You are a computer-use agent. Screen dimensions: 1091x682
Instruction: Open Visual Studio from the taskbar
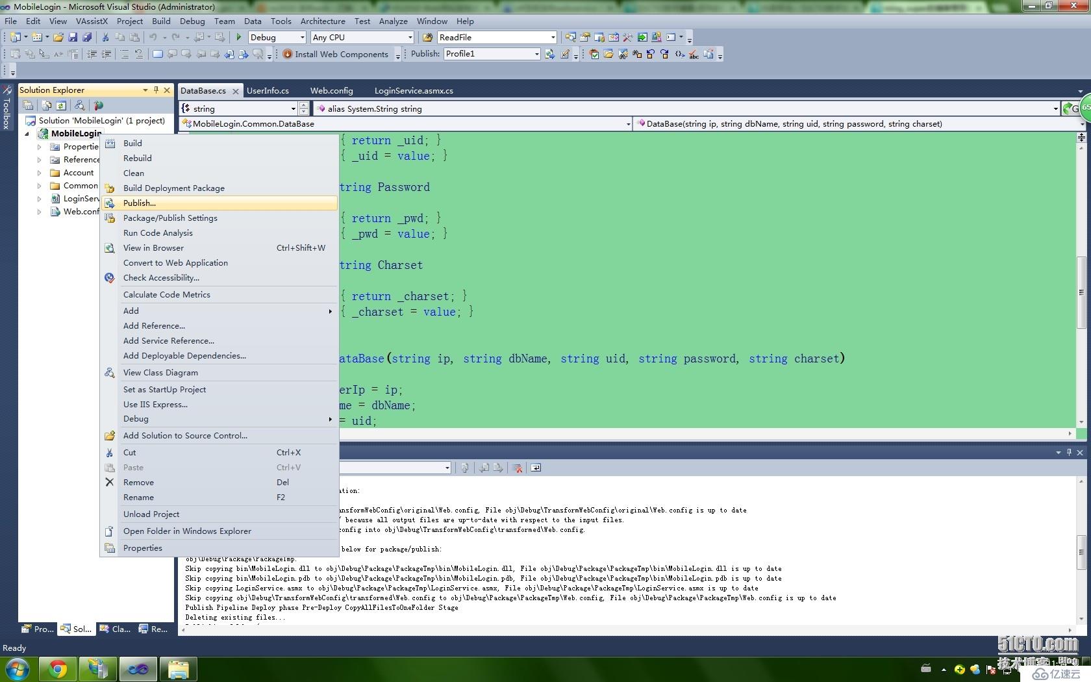(x=138, y=669)
